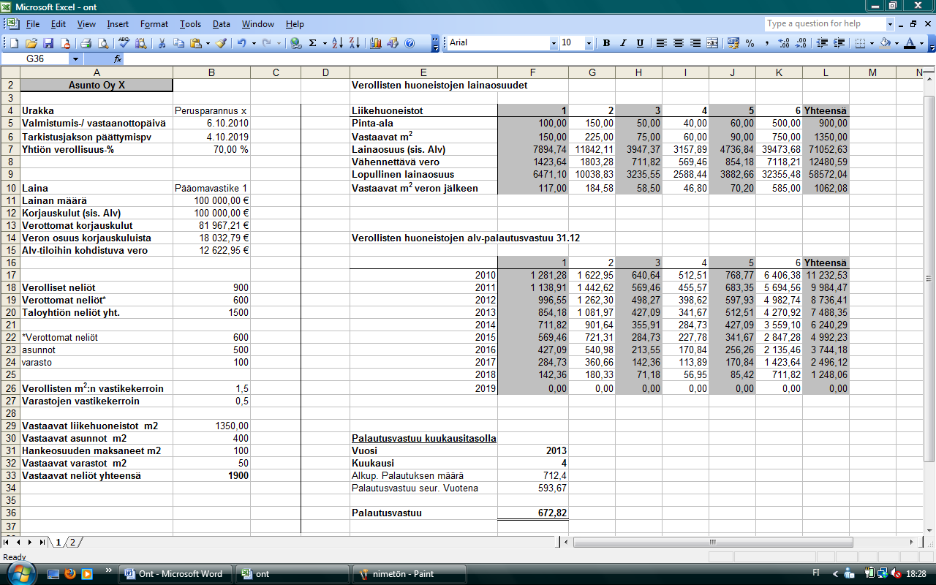Activate the Format Painter brush
Screen dimensions: 936x585
click(x=221, y=43)
